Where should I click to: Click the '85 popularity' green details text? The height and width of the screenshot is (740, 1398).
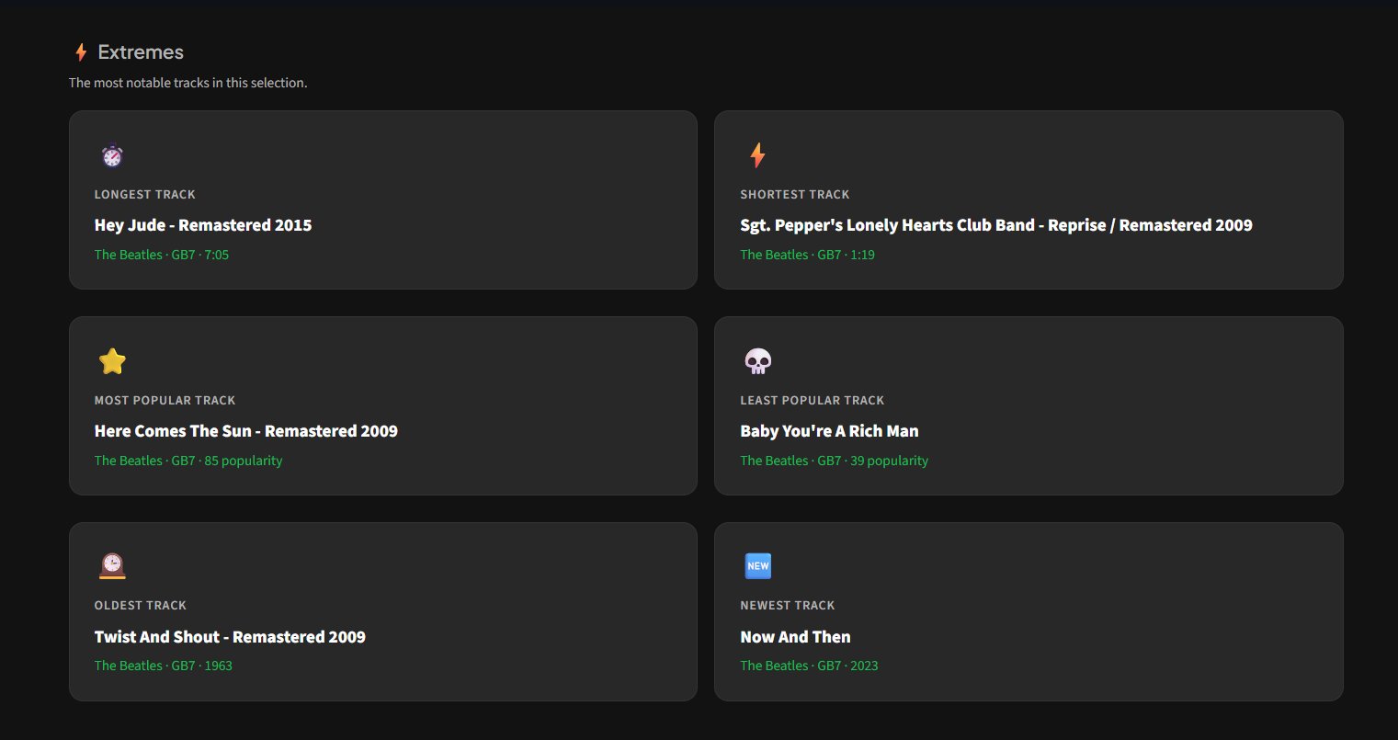click(x=243, y=461)
